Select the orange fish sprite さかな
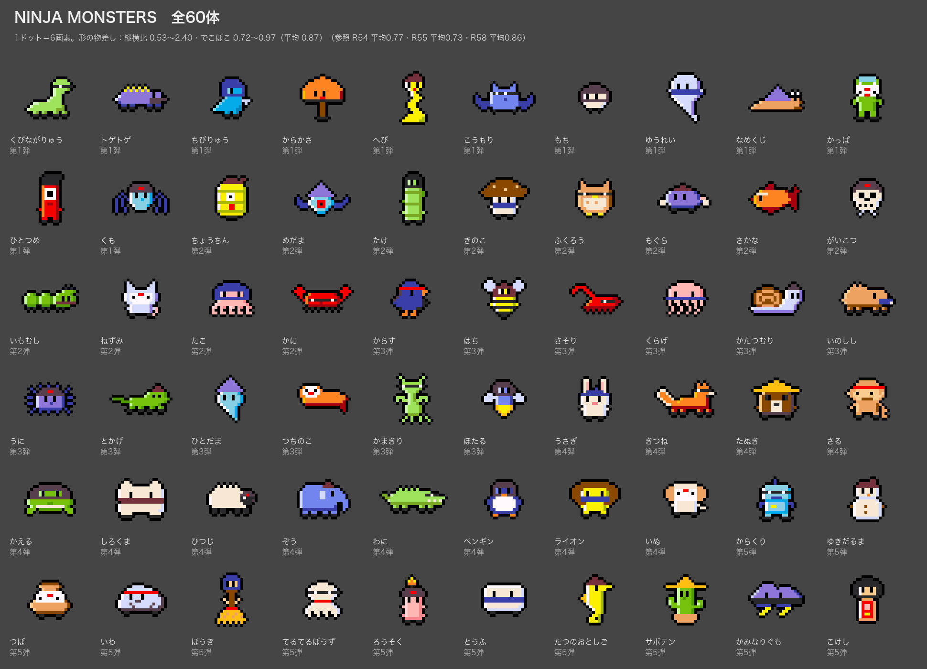This screenshot has height=669, width=927. 774,198
